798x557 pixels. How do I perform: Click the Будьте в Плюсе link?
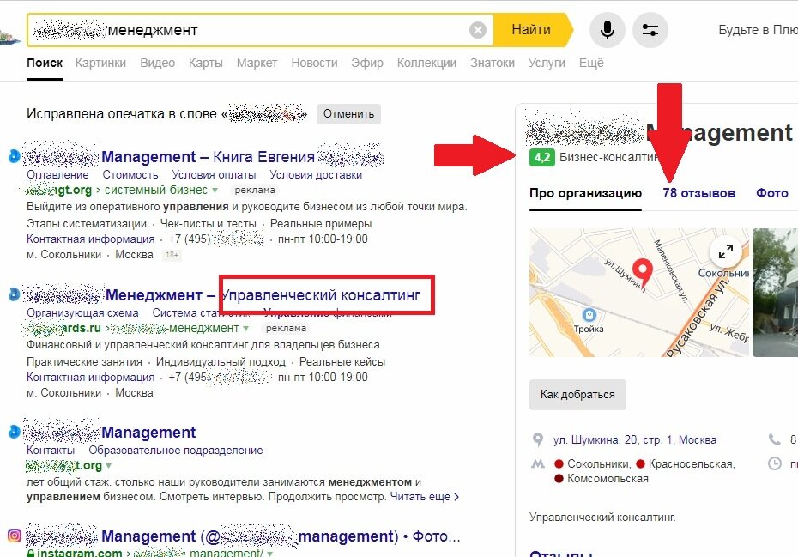(x=758, y=30)
